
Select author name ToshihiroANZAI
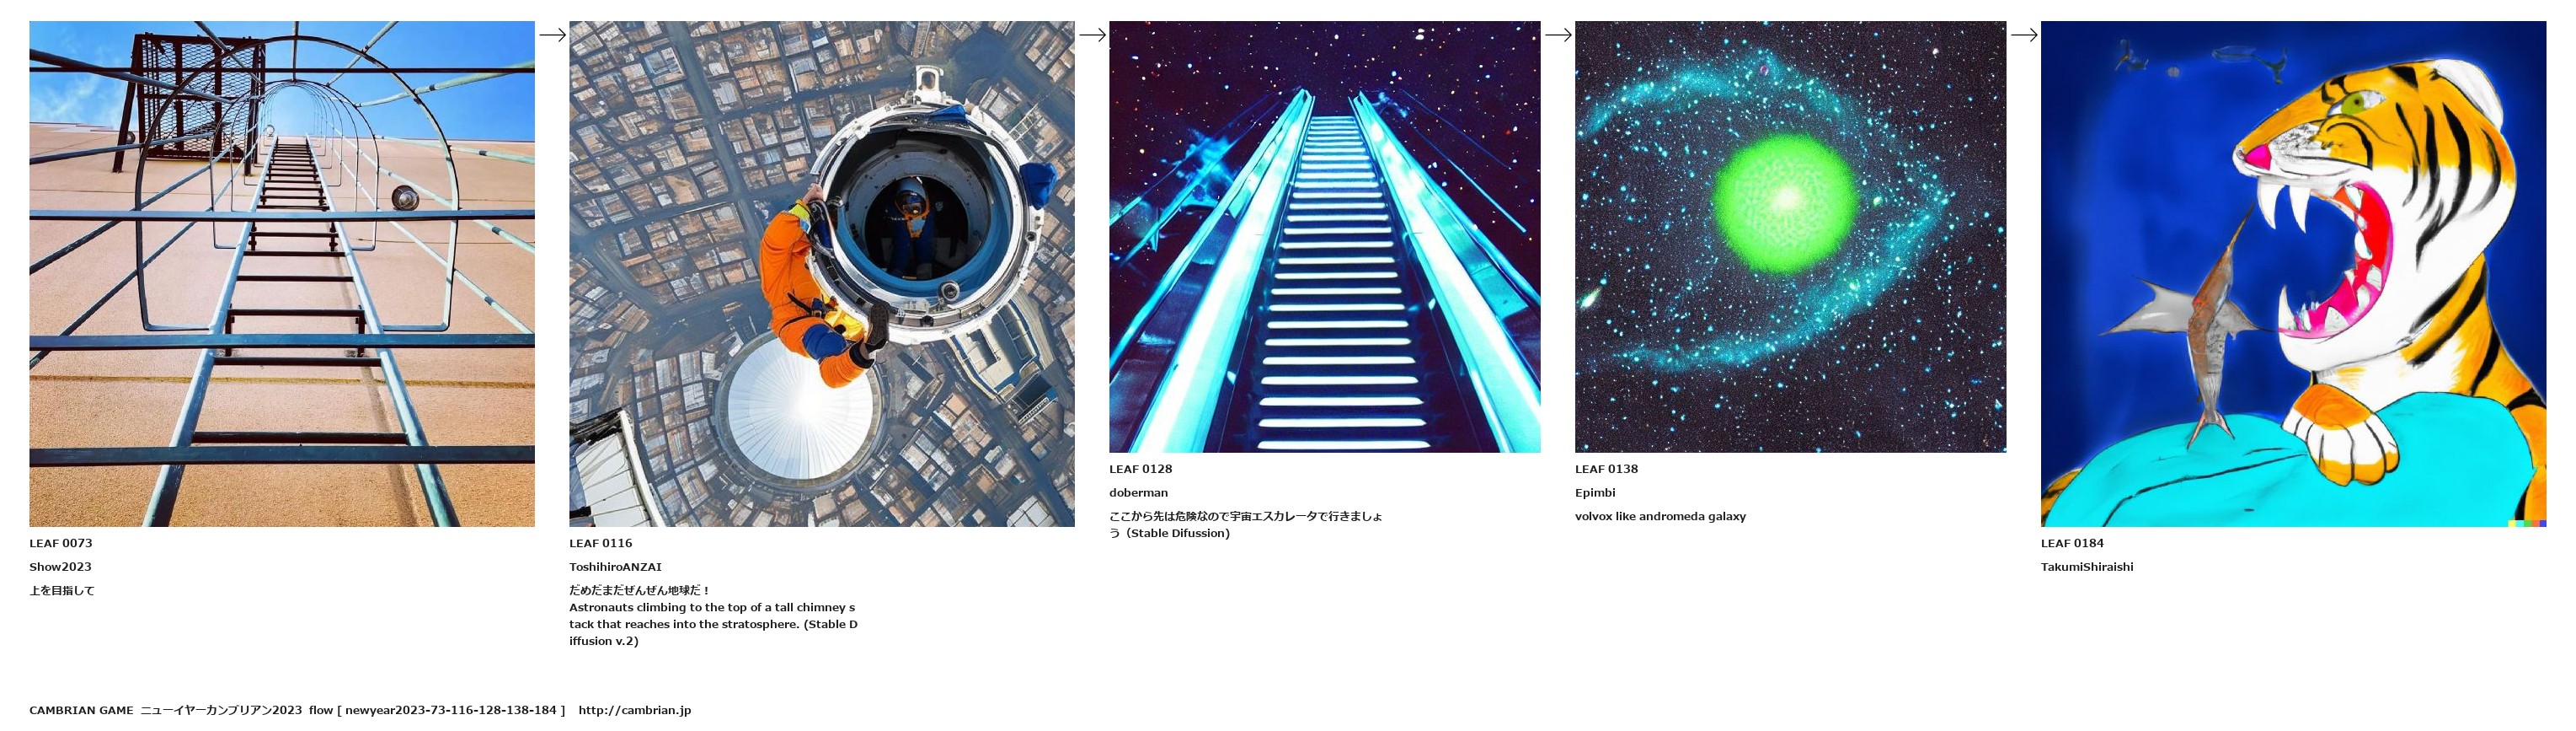tap(615, 567)
